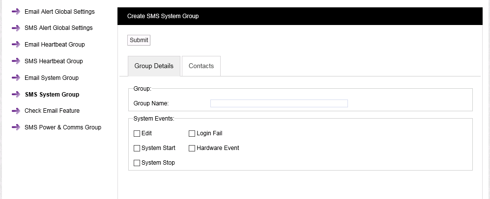The height and width of the screenshot is (199, 490).
Task: Enable the Edit system event checkbox
Action: [137, 133]
